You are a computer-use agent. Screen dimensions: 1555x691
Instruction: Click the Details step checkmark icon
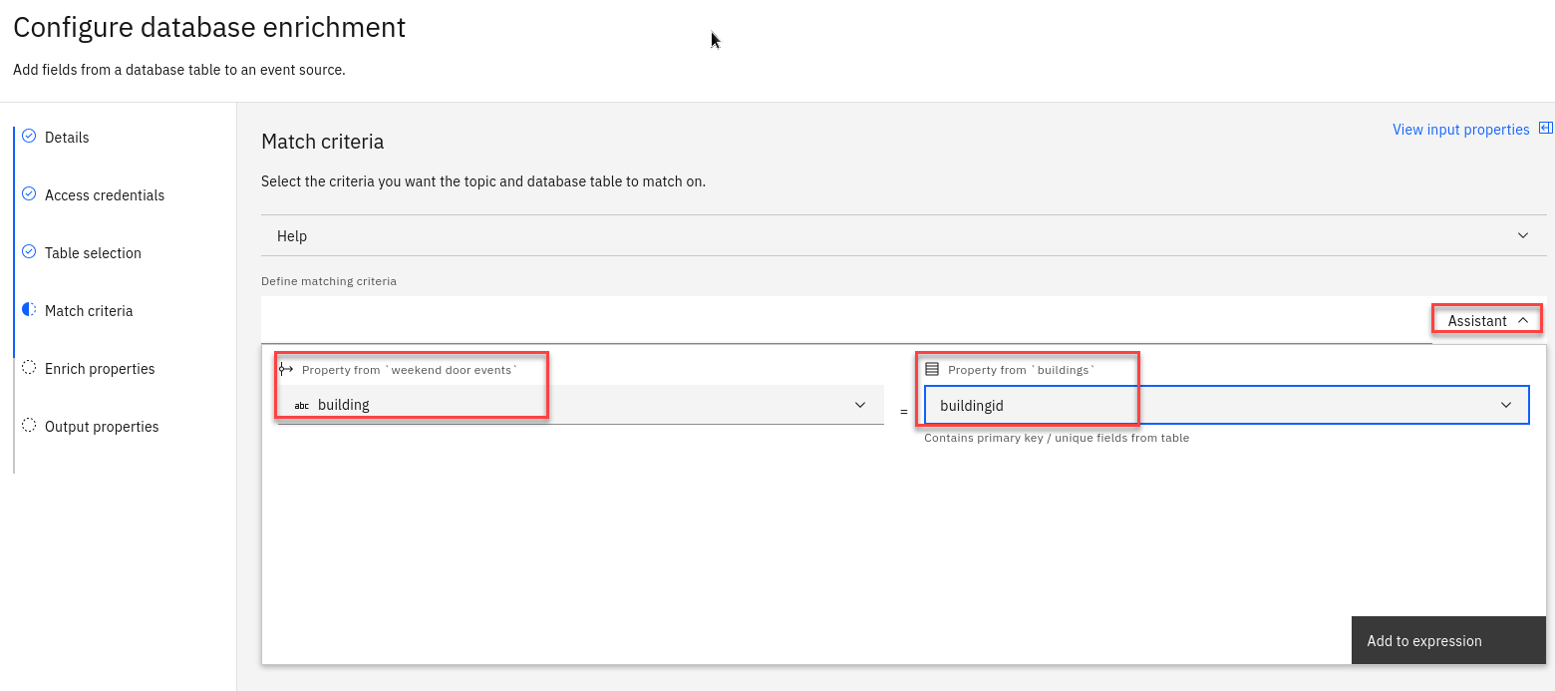coord(29,137)
